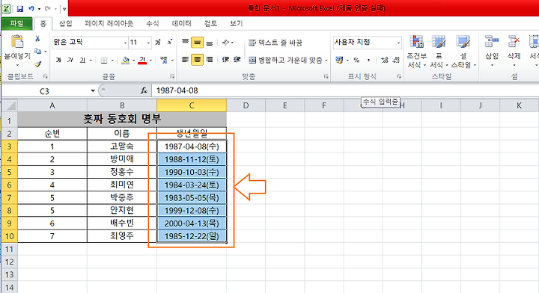Expand the merge and center dropdown arrow
The height and width of the screenshot is (293, 539).
point(326,61)
